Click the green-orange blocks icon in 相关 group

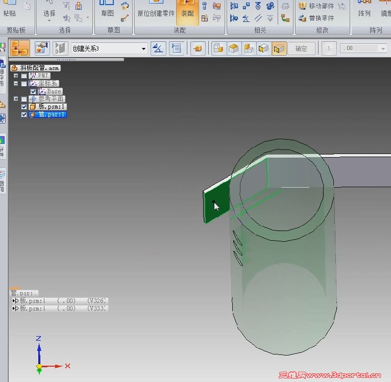tap(285, 18)
